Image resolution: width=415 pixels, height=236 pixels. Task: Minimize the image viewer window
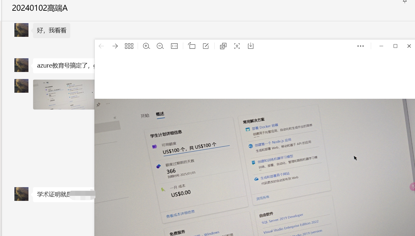coord(381,46)
